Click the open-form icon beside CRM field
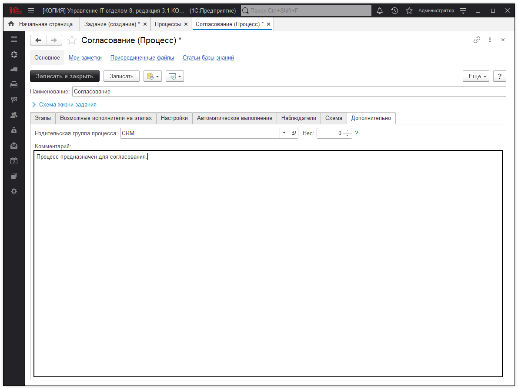Image resolution: width=518 pixels, height=389 pixels. click(x=294, y=133)
